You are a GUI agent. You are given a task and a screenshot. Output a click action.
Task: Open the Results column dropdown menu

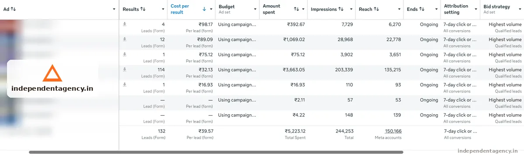pyautogui.click(x=163, y=9)
